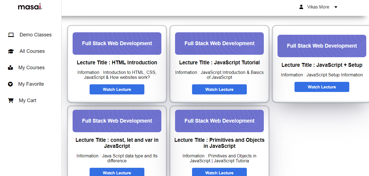This screenshot has height=176, width=369.
Task: Click info text 'Introduction to HTML, CSS, JavaScript'
Action: point(117,75)
